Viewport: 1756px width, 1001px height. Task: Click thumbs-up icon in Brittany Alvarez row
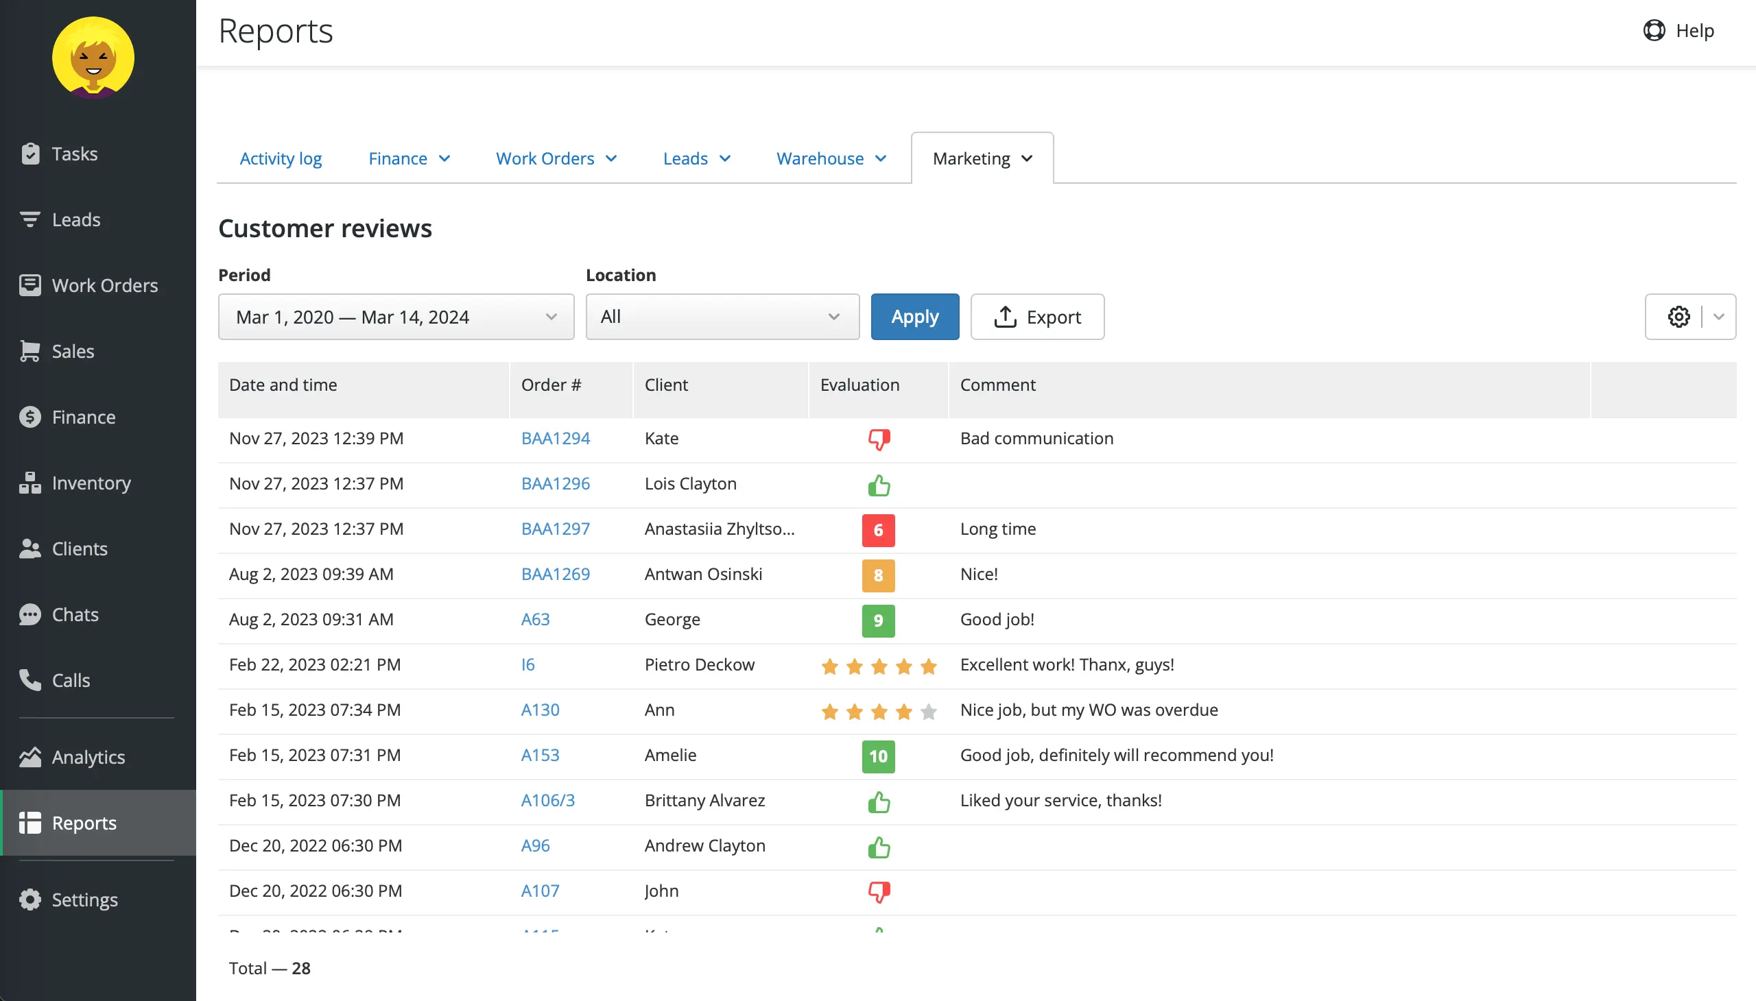[879, 801]
